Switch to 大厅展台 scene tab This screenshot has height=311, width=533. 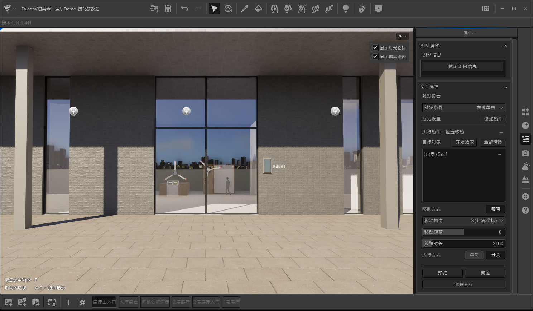[129, 302]
